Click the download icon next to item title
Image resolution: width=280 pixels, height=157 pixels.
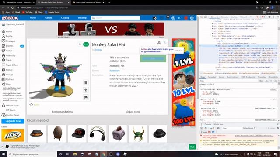pos(159,42)
